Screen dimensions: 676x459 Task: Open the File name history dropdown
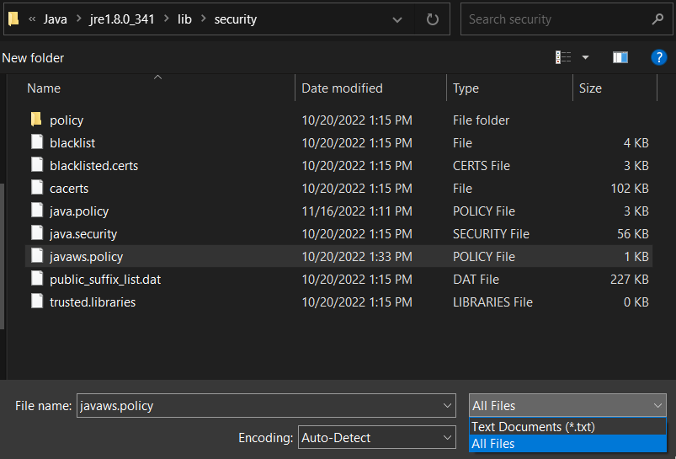tap(447, 405)
